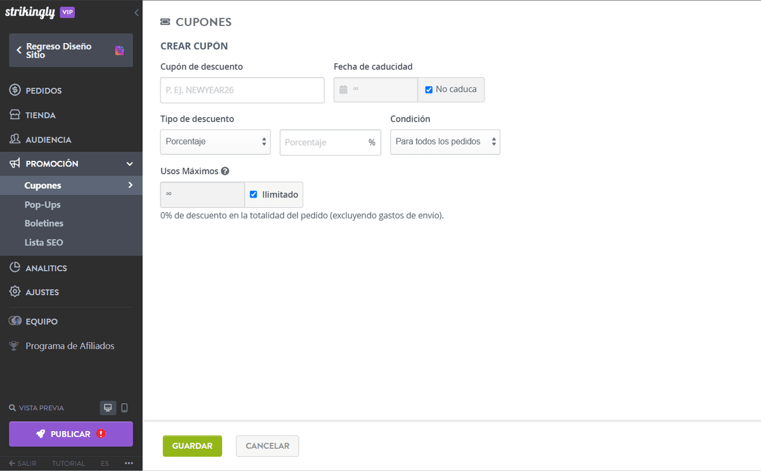Focus the Cupón de descuento field
This screenshot has height=471, width=761.
tap(242, 90)
